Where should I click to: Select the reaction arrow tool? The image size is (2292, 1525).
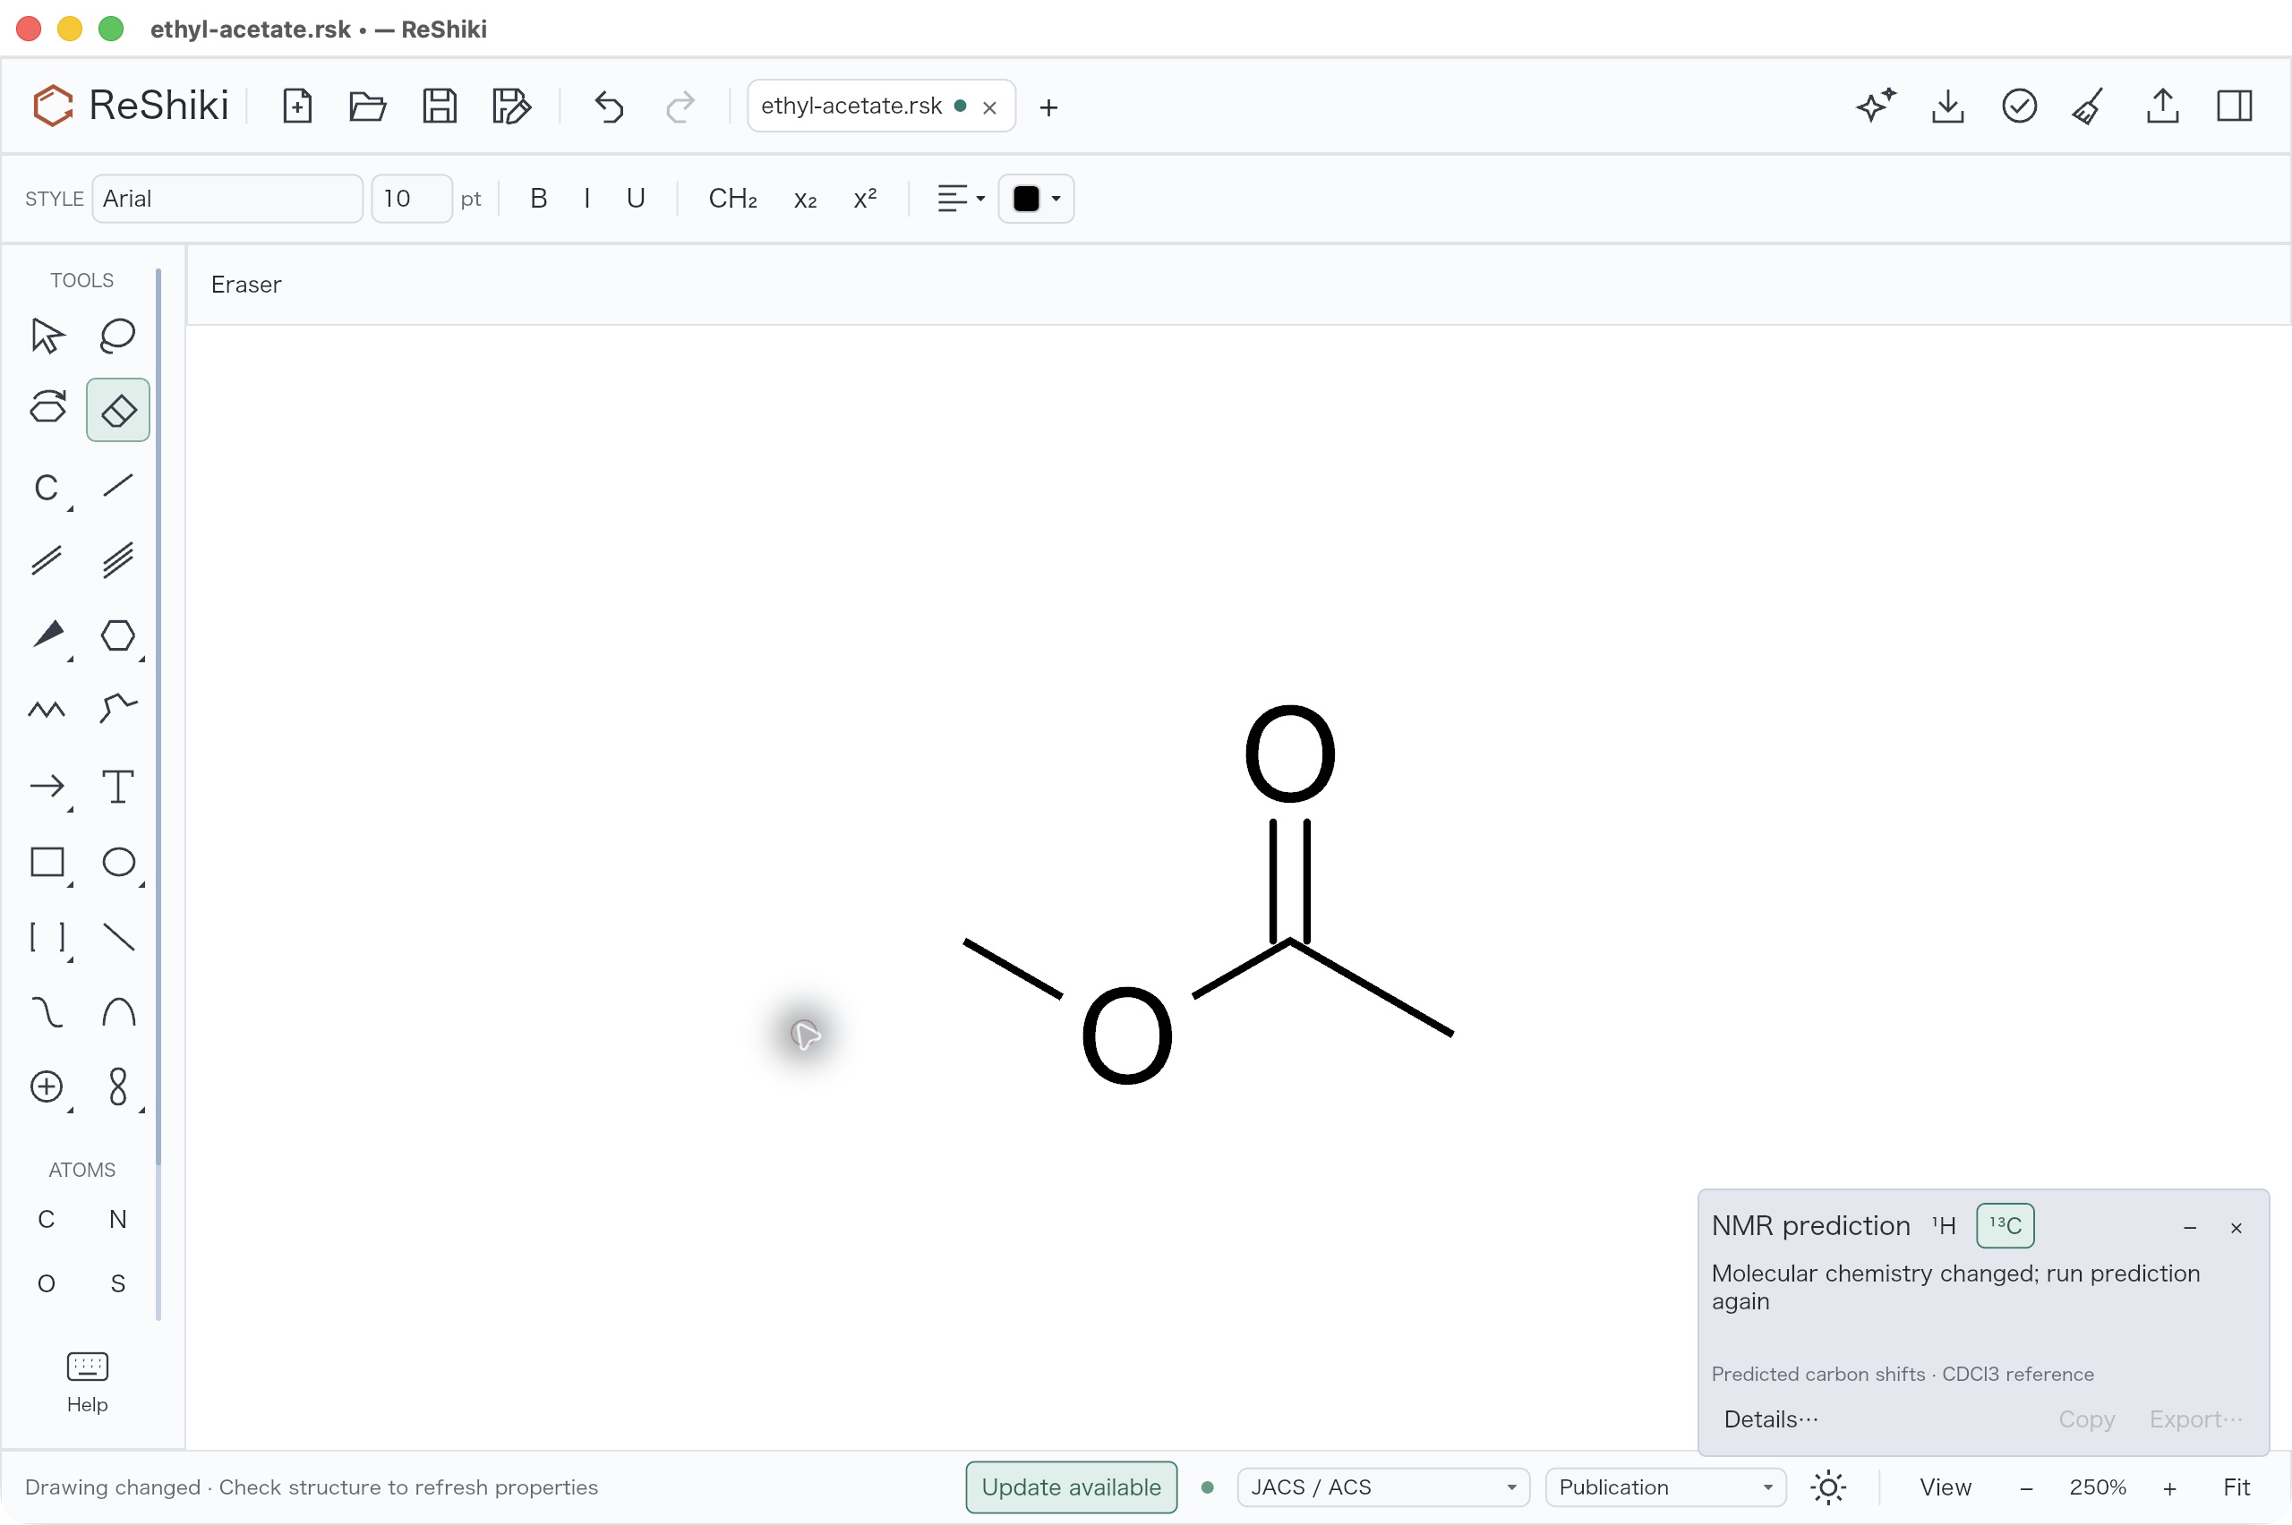[x=47, y=786]
